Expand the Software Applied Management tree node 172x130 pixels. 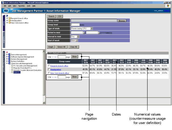point(7,57)
